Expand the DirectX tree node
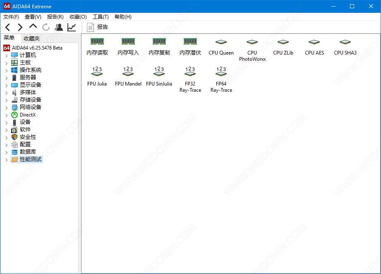The height and width of the screenshot is (274, 381). pyautogui.click(x=7, y=115)
